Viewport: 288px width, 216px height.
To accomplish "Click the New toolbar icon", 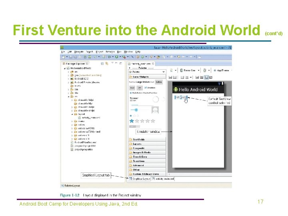I will coord(63,57).
